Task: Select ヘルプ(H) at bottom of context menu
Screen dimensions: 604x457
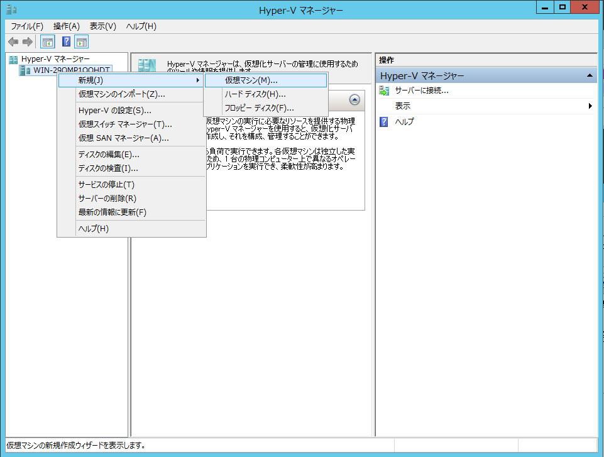Action: coord(131,229)
